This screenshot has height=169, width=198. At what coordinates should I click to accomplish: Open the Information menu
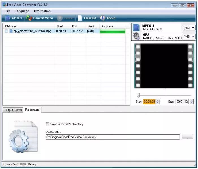click(42, 11)
